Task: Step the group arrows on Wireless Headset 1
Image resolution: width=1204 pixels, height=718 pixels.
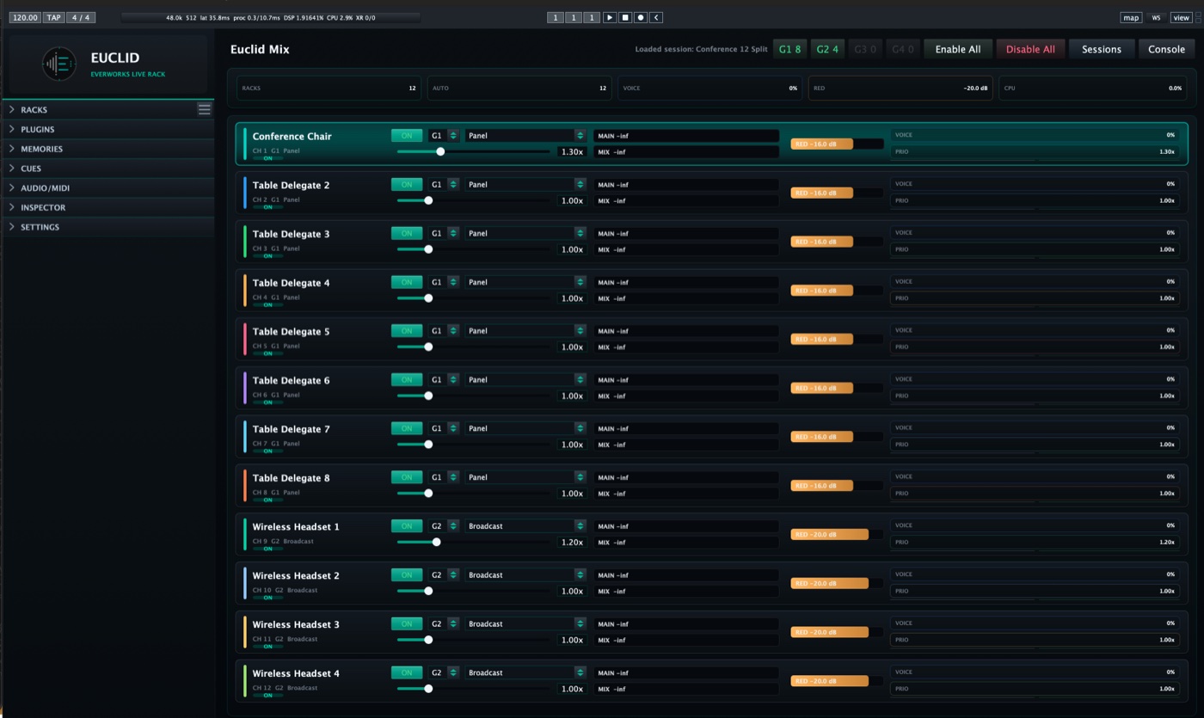Action: pos(453,525)
